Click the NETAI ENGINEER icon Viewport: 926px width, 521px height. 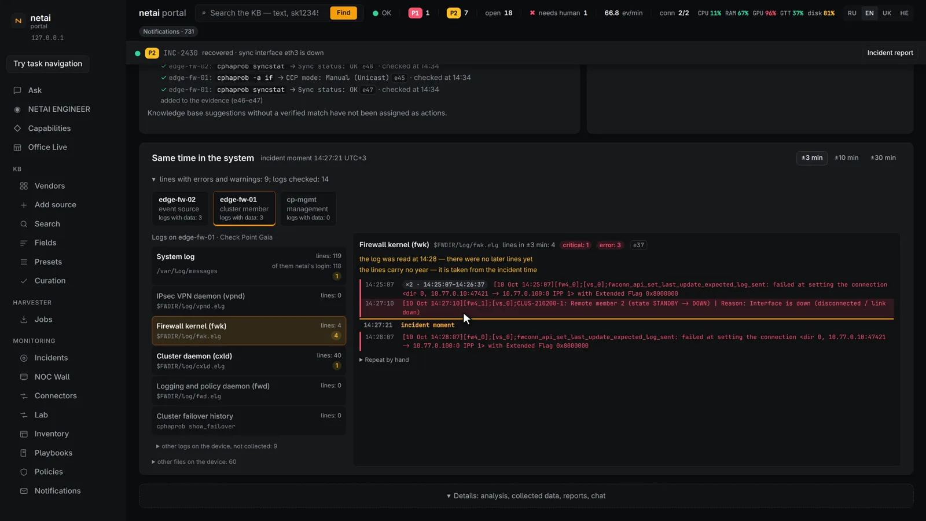click(17, 109)
